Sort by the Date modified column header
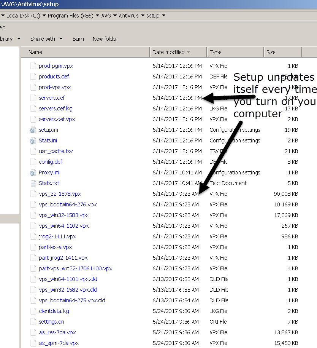The image size is (317, 348). tap(178, 52)
